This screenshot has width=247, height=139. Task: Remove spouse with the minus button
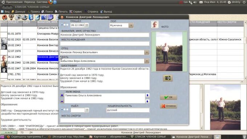coord(62,101)
